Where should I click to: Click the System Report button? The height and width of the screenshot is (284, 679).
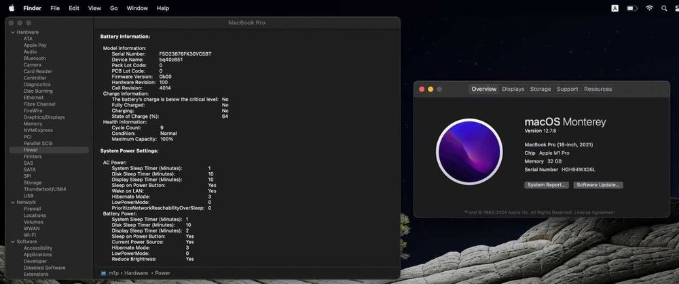point(547,185)
